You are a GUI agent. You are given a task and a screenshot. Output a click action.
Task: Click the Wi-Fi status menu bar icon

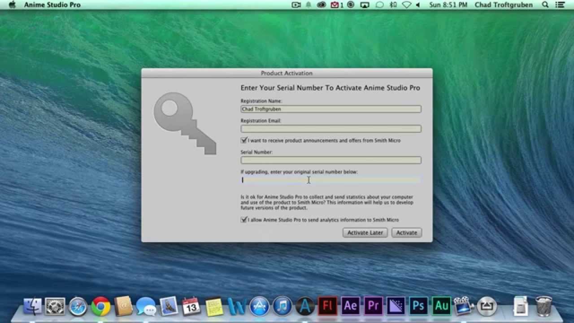tap(406, 5)
